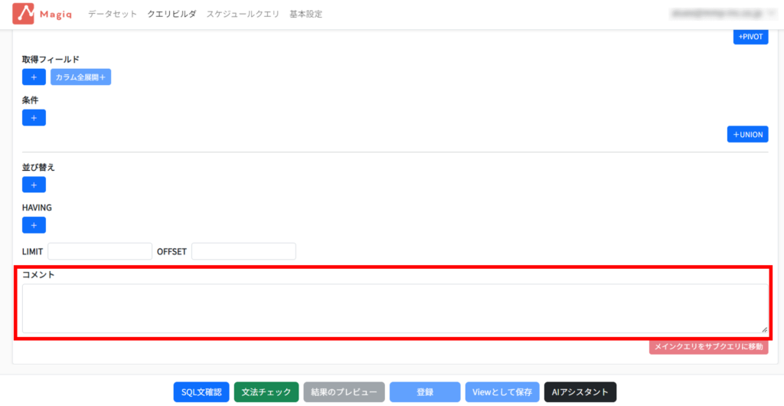Add a HAVING clause with plus button
Image resolution: width=784 pixels, height=406 pixels.
pos(34,225)
